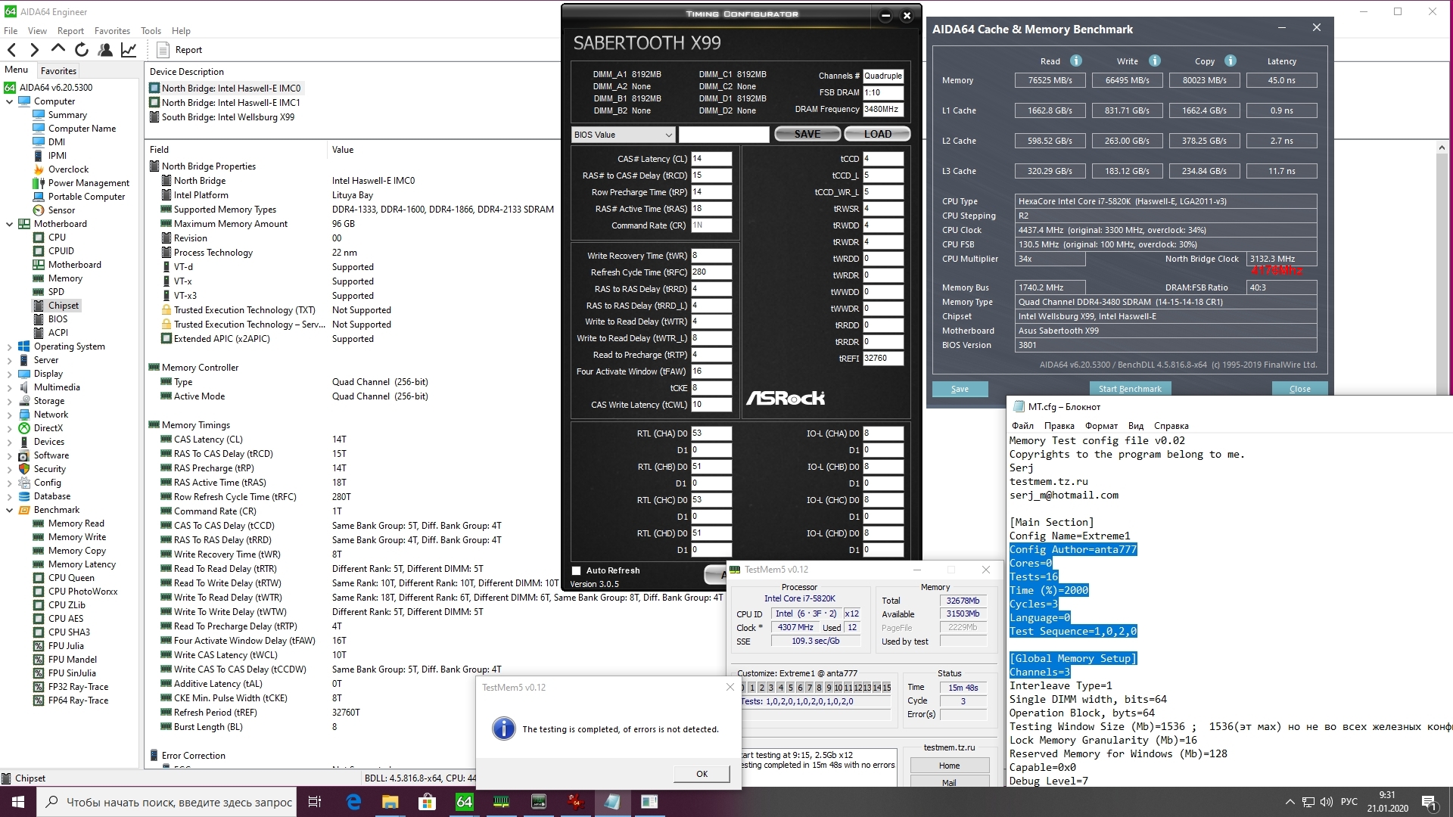Image resolution: width=1453 pixels, height=817 pixels.
Task: Click the CAS# Latency (CL) input field
Action: (x=711, y=159)
